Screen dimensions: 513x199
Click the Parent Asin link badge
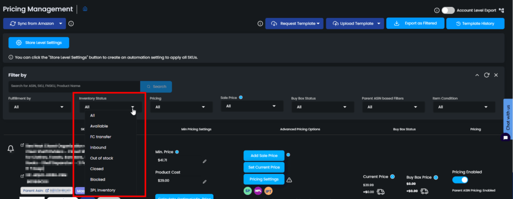click(47, 190)
